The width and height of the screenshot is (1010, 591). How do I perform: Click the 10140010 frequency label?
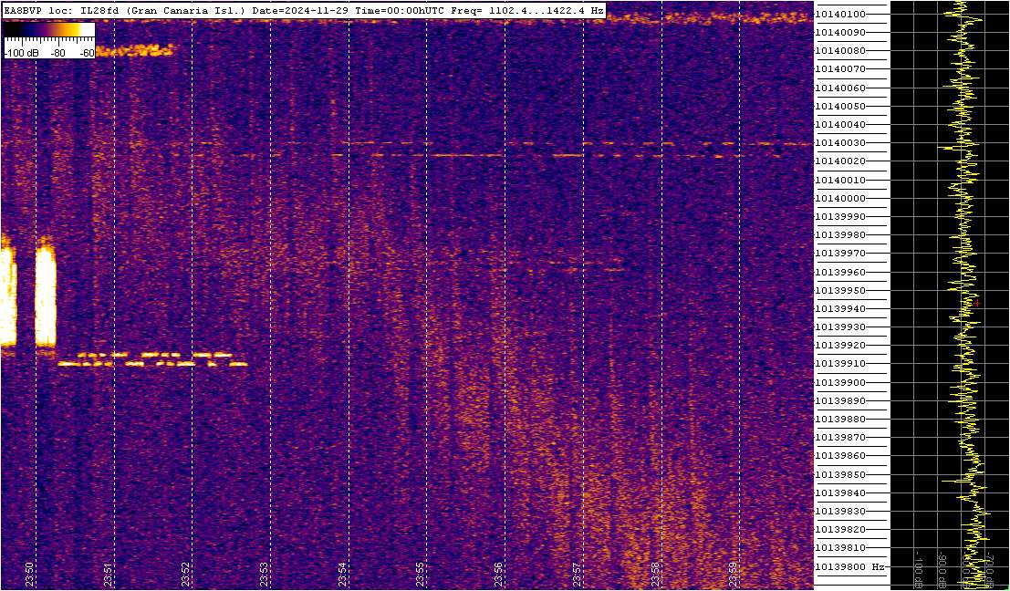[840, 181]
